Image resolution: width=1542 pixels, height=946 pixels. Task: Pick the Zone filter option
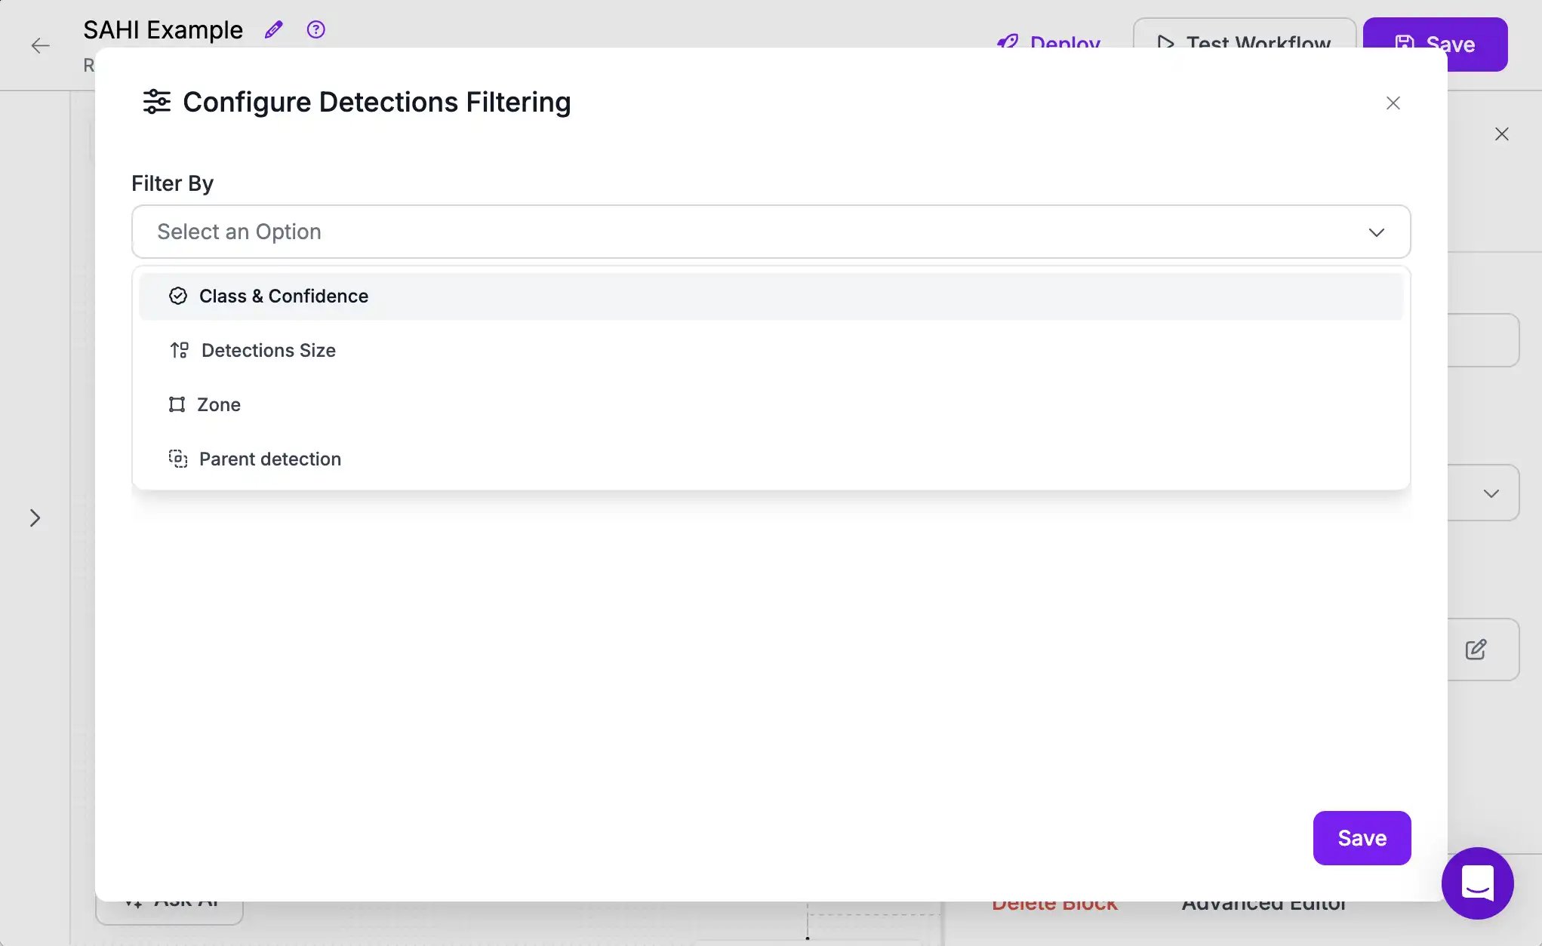coord(771,404)
